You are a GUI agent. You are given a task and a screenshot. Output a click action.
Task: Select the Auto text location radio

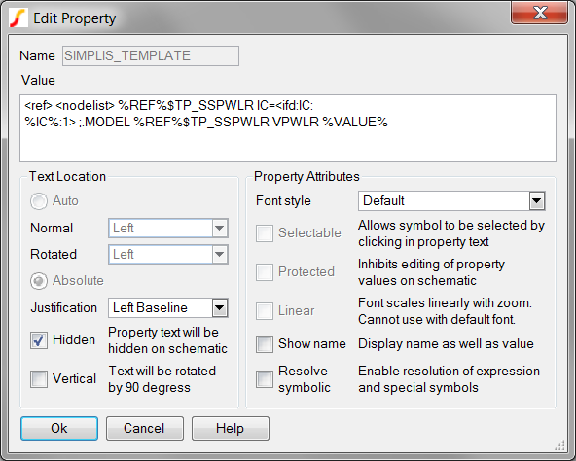pyautogui.click(x=39, y=201)
